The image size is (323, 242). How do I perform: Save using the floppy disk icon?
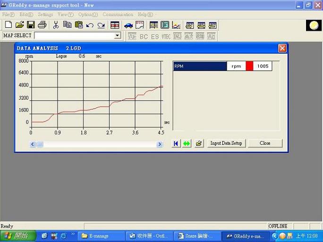[x=31, y=25]
